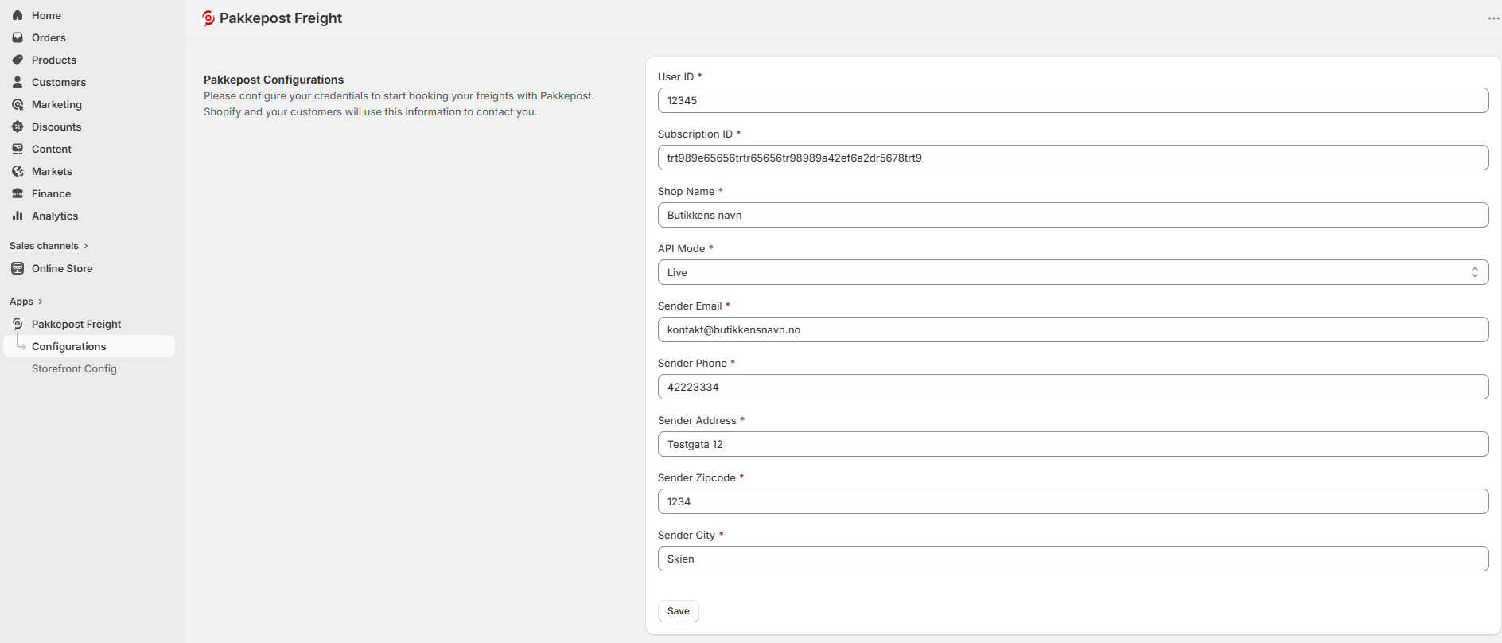Click the Customers person icon
Image resolution: width=1502 pixels, height=643 pixels.
point(18,82)
